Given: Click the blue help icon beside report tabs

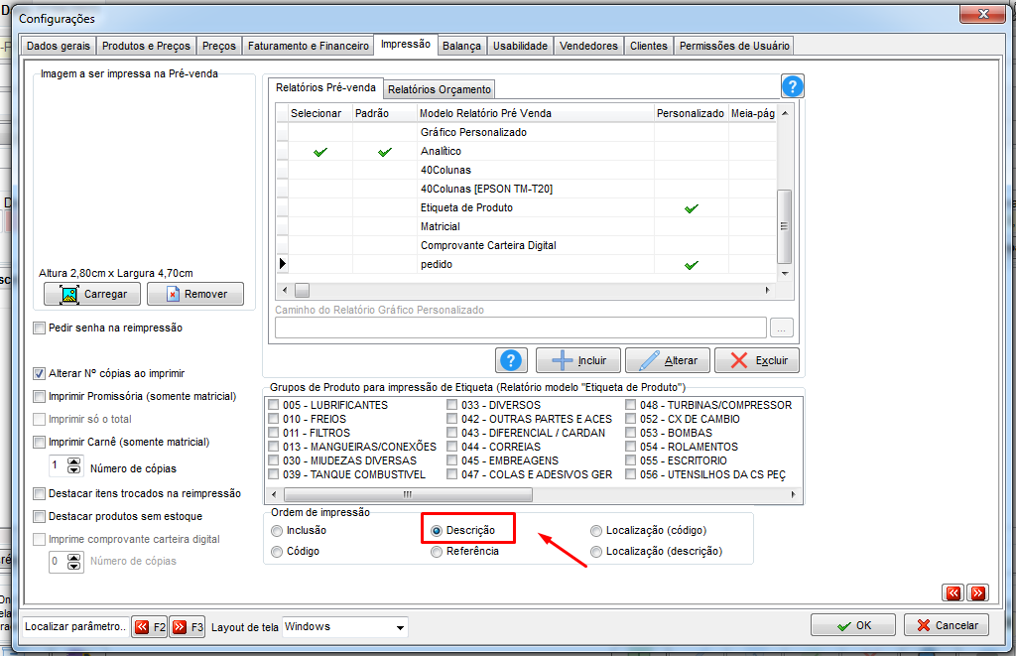Looking at the screenshot, I should 793,86.
